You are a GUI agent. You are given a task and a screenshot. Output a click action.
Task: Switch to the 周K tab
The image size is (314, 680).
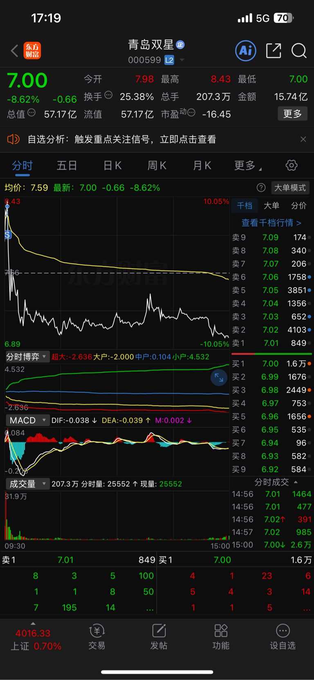[157, 165]
